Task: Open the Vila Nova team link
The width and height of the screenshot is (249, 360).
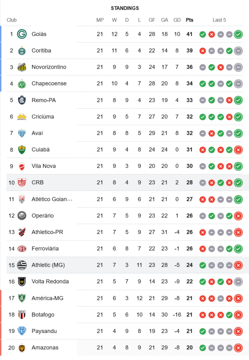Action: [x=44, y=166]
